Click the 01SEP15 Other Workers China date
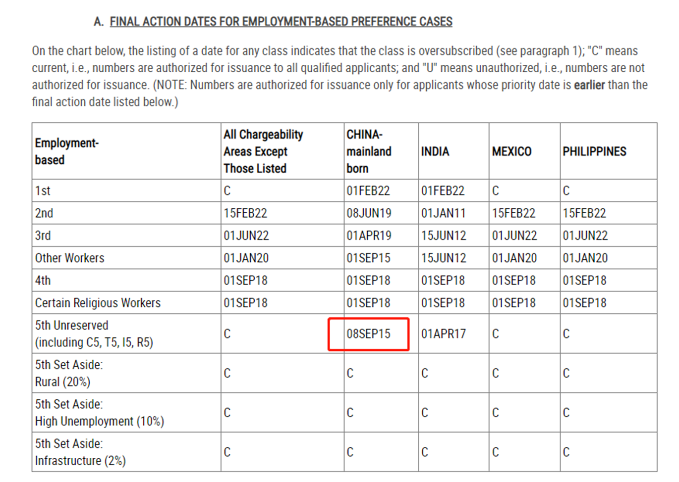 (368, 258)
